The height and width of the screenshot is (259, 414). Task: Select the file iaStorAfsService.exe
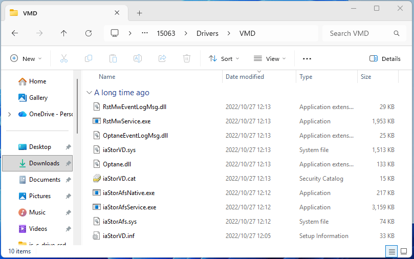(129, 207)
